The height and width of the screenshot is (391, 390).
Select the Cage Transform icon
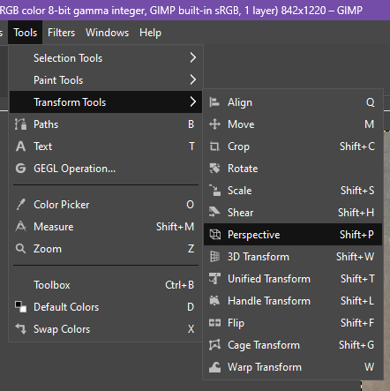pyautogui.click(x=214, y=345)
